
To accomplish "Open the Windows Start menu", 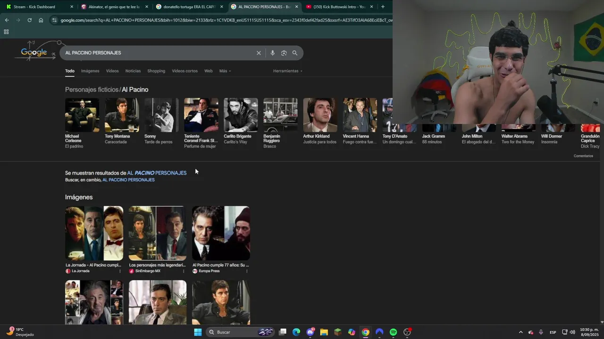I will (x=198, y=332).
